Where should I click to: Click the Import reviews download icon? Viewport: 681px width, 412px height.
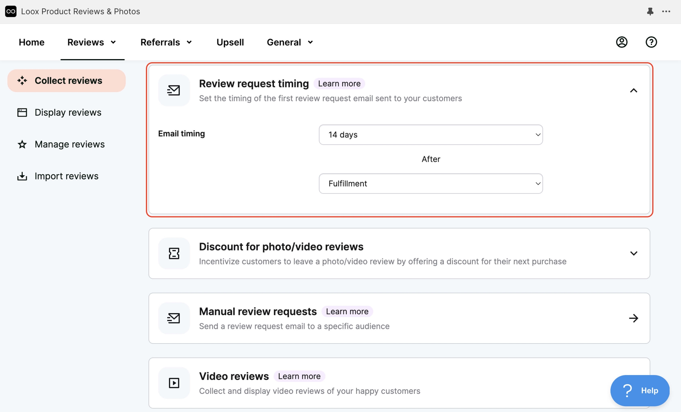point(22,176)
